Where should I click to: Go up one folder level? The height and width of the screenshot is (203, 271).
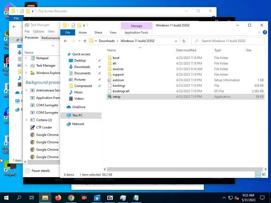pos(85,41)
